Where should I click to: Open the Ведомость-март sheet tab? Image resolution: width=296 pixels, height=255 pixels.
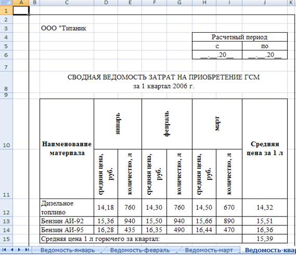[209, 250]
